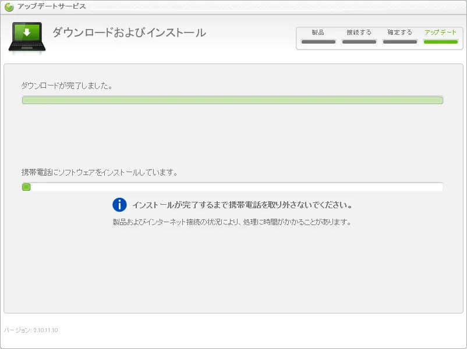Image resolution: width=467 pixels, height=349 pixels.
Task: Select the 確定する step indicator
Action: click(x=399, y=33)
